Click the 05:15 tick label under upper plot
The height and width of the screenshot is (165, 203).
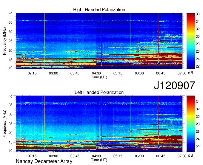click(x=118, y=73)
